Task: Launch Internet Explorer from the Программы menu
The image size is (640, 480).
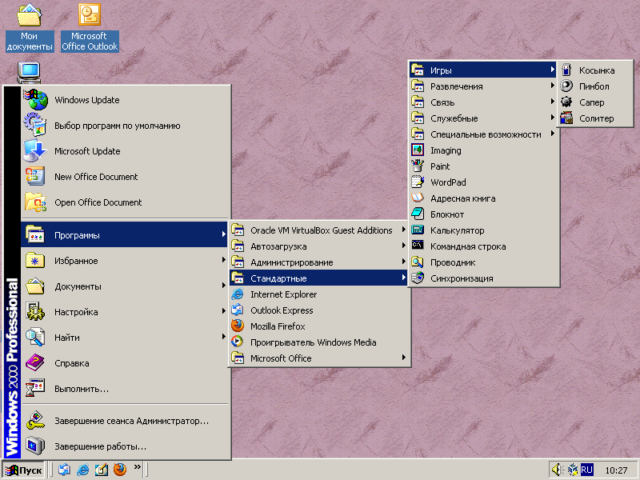Action: pyautogui.click(x=319, y=294)
